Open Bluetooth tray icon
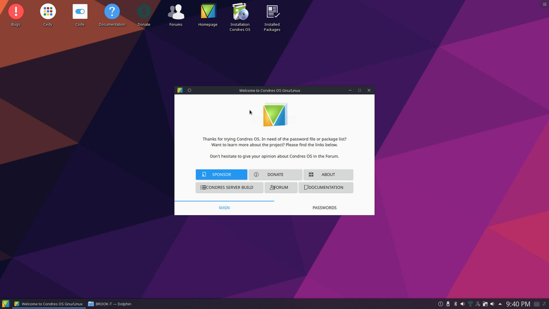The height and width of the screenshot is (309, 549). pos(455,304)
